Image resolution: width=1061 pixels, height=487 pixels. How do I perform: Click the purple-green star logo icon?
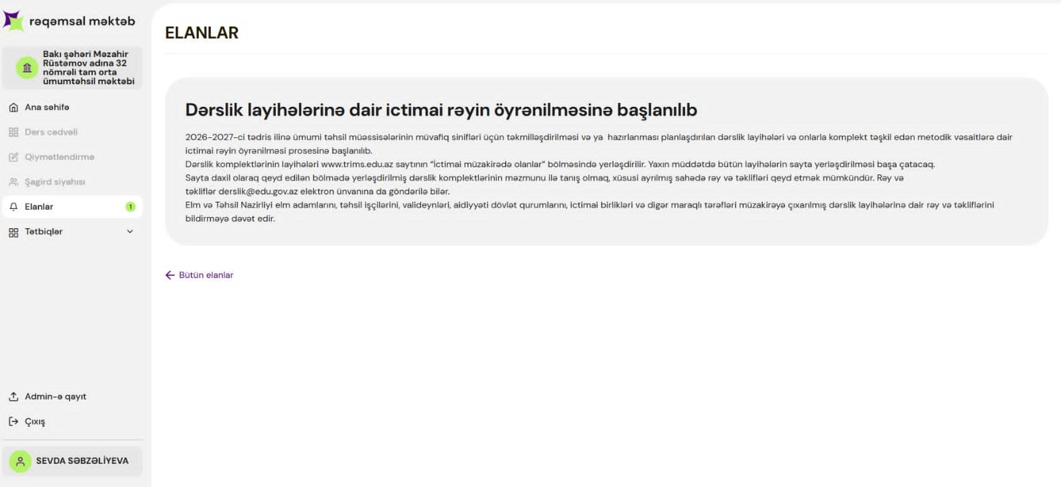click(13, 21)
